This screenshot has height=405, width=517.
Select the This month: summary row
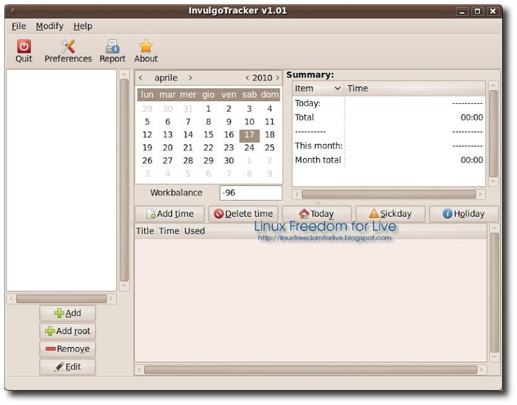tap(389, 146)
